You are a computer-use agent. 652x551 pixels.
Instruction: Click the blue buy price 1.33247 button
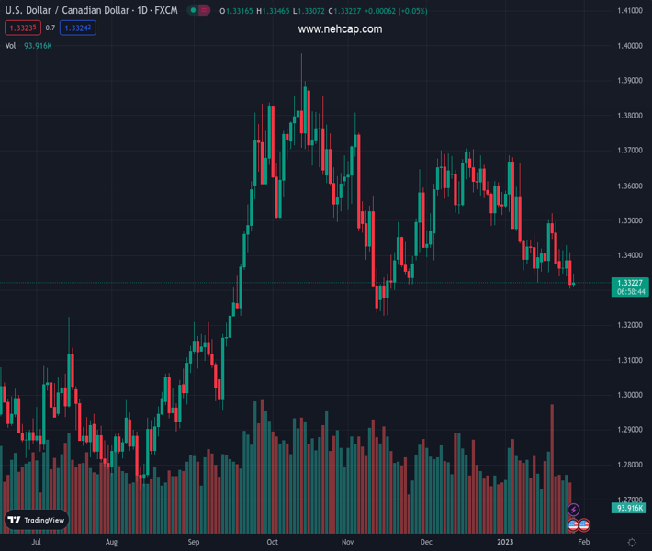pos(78,28)
